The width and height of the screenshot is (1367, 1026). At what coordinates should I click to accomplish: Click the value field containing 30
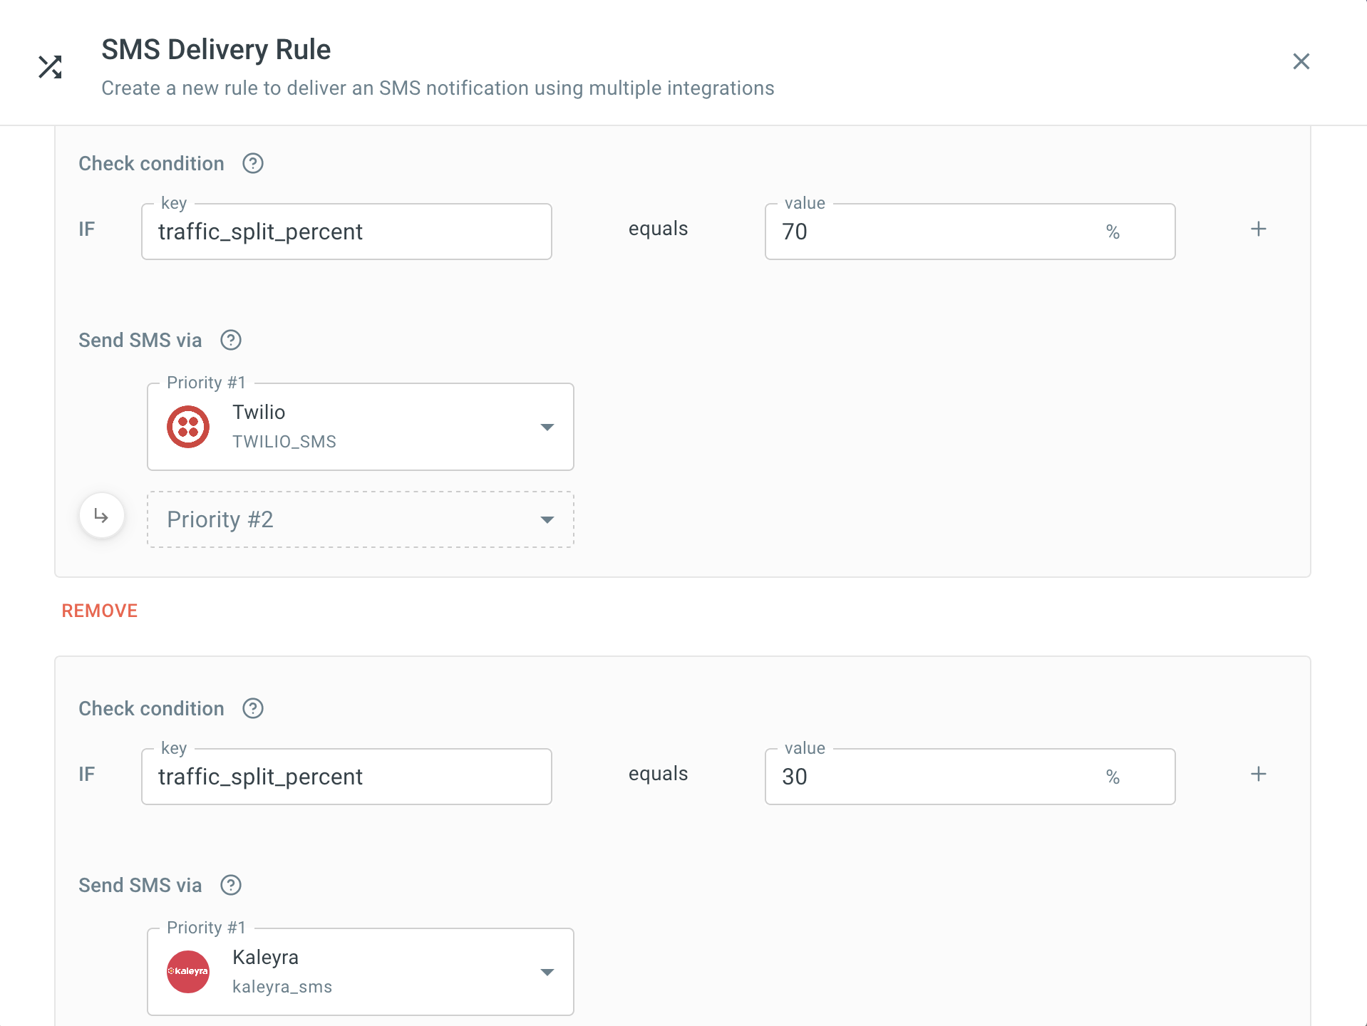point(934,777)
